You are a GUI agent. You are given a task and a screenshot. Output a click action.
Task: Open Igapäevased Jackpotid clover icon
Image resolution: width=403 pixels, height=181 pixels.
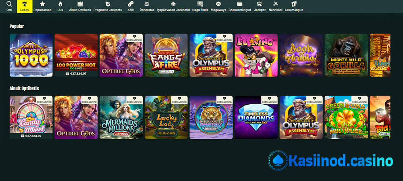(172, 4)
